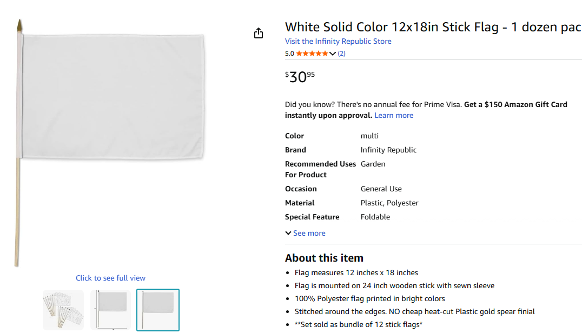The height and width of the screenshot is (333, 582).
Task: Click the orange star rating icons
Action: 312,54
